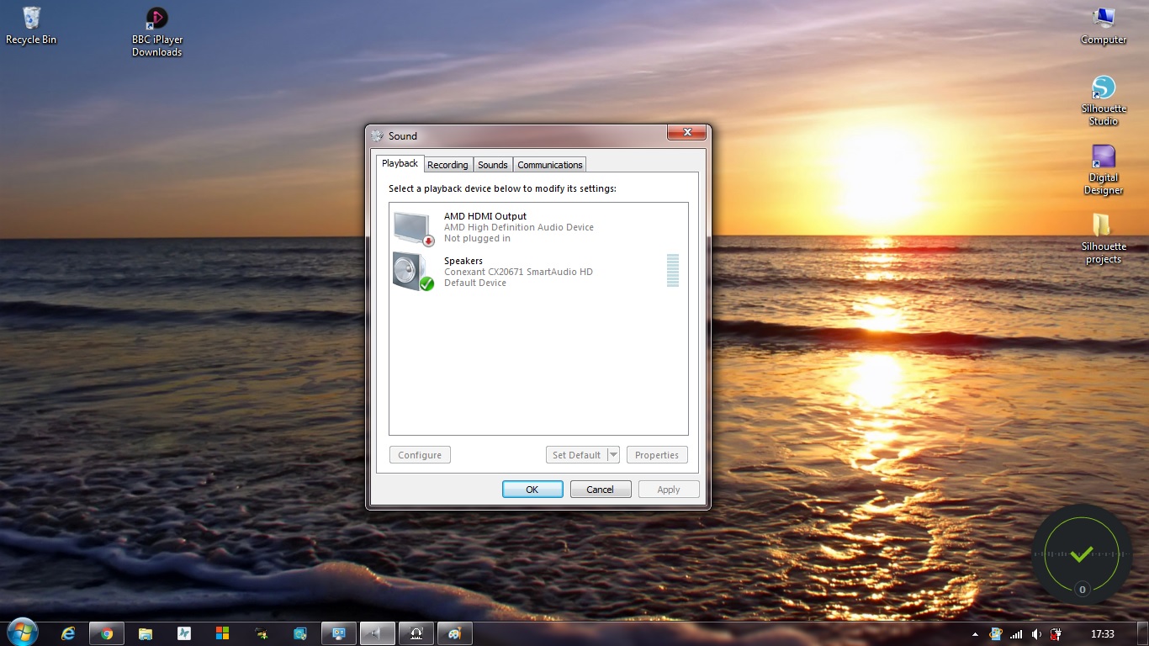Viewport: 1149px width, 646px height.
Task: Open the wireless network signal icon
Action: [1016, 634]
